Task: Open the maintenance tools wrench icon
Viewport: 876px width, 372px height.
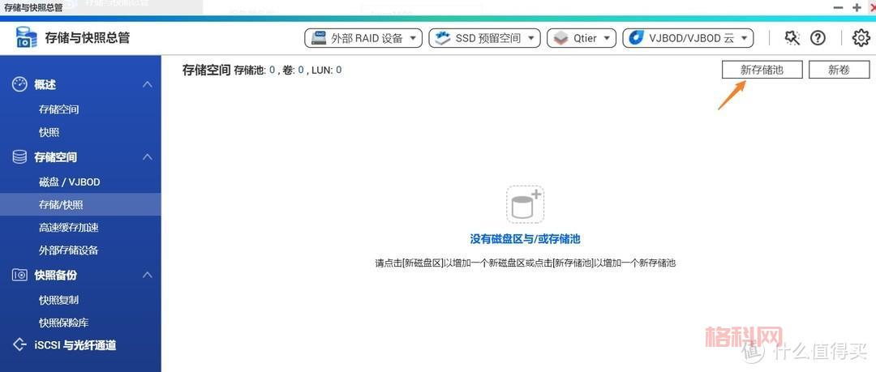Action: click(792, 38)
